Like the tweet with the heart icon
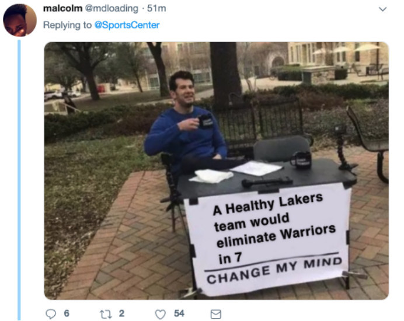This screenshot has width=404, height=321. [161, 314]
